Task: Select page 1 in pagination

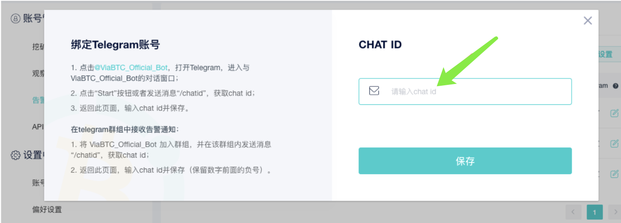Action: [594, 212]
